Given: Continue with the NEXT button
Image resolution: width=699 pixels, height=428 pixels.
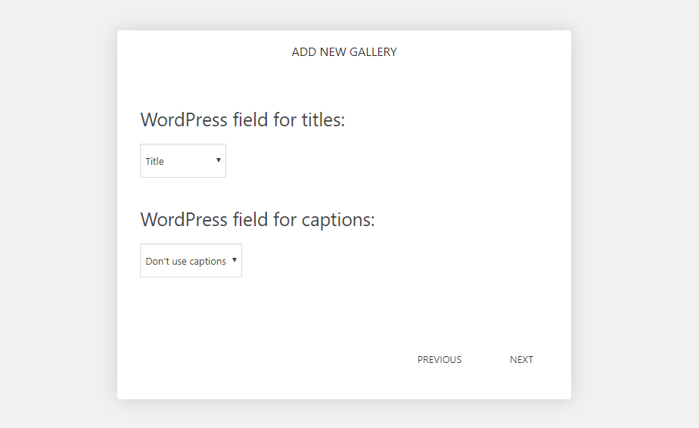Looking at the screenshot, I should click(x=521, y=360).
